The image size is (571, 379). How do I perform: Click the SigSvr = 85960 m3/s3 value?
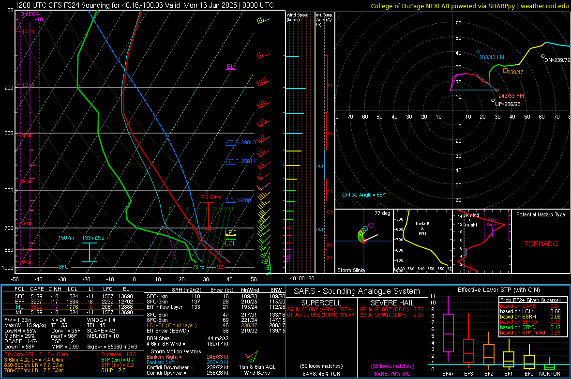pos(112,347)
